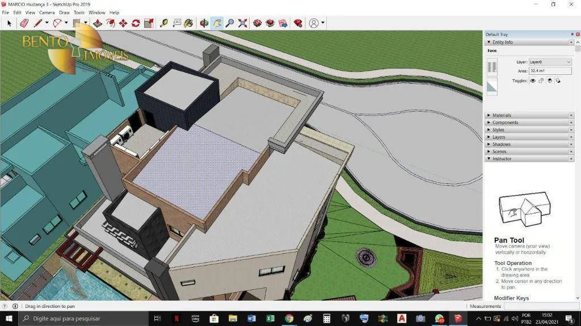581x326 pixels.
Task: Open the 3D Warehouse icon
Action: 258,23
